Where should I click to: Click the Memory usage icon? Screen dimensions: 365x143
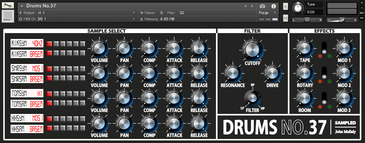(x=142, y=19)
